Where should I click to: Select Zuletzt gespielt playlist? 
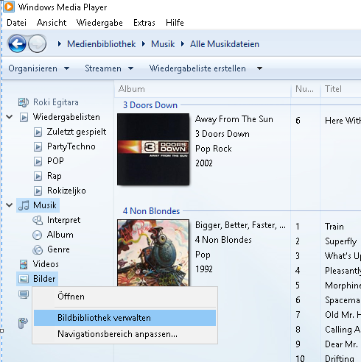(77, 132)
